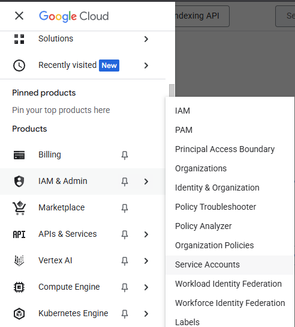Image resolution: width=295 pixels, height=327 pixels.
Task: Open Policy Troubleshooter
Action: click(x=215, y=207)
